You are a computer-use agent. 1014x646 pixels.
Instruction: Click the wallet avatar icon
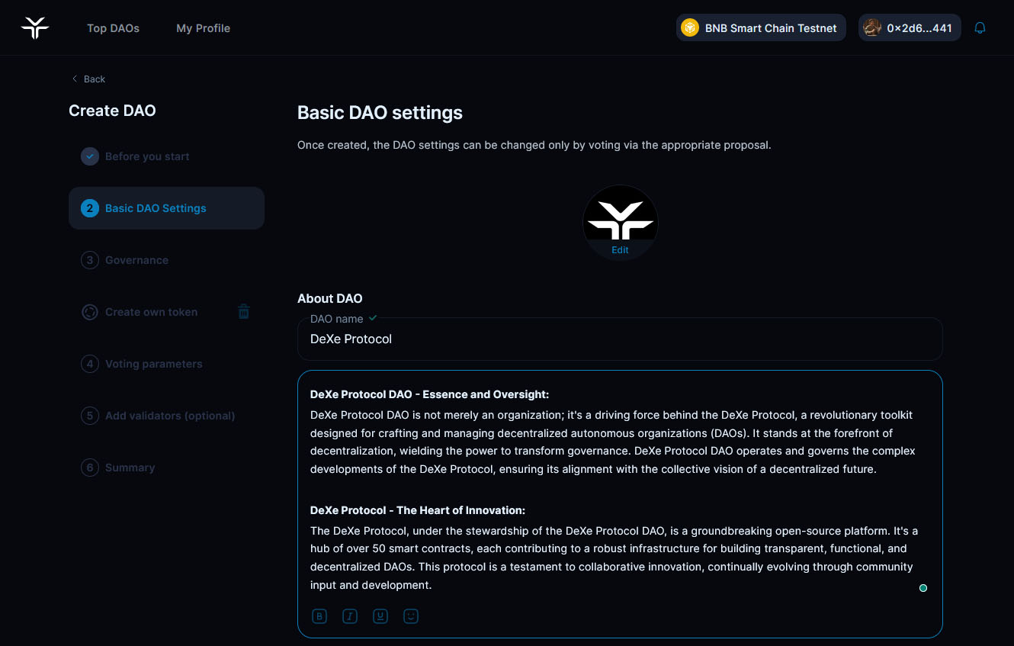point(872,28)
